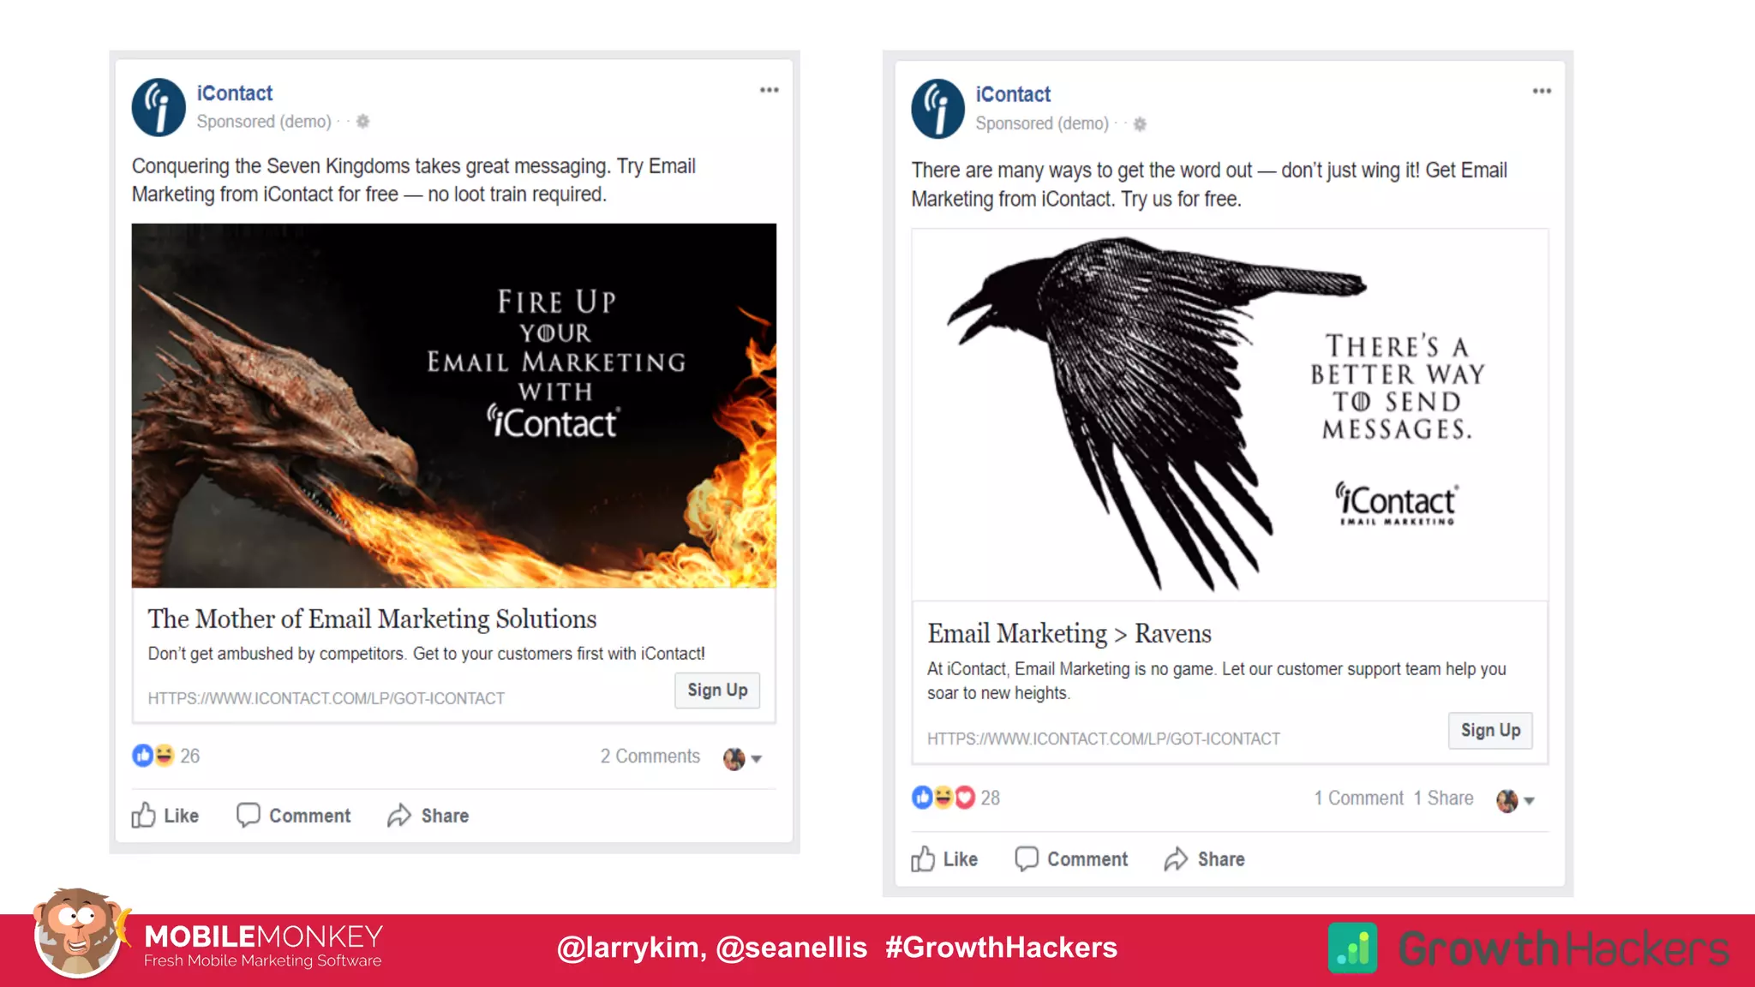Open 1 Comment on raven ad

pos(1358,798)
